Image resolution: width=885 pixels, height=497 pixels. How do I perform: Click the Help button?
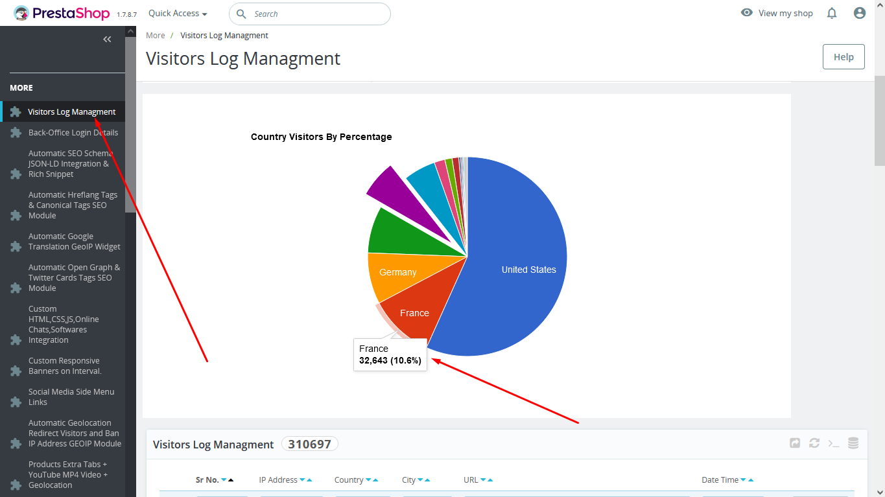[x=844, y=57]
